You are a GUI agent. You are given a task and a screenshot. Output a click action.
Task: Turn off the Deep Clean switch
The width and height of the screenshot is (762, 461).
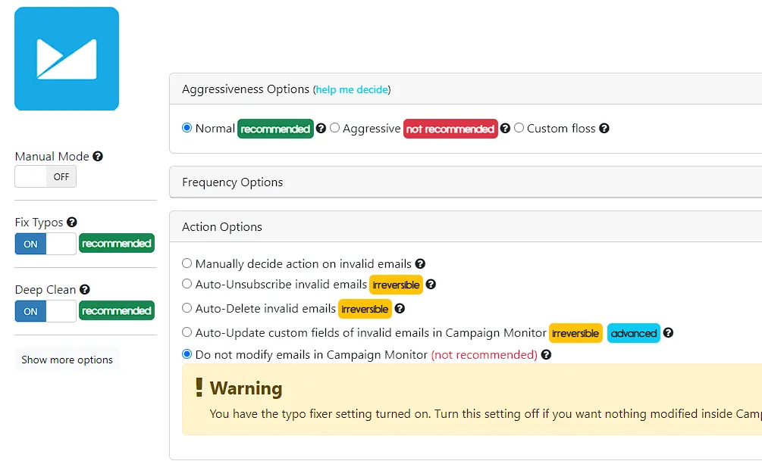point(45,311)
